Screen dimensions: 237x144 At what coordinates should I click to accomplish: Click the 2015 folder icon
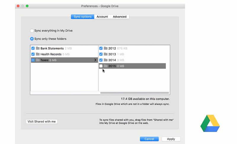point(106,66)
